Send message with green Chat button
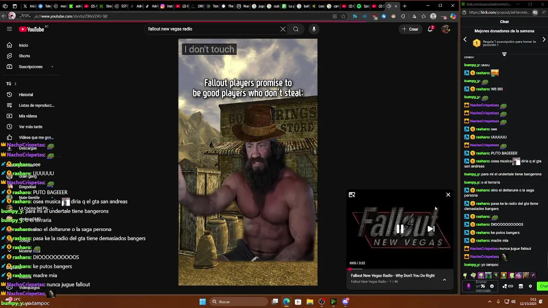This screenshot has width=548, height=308. [543, 286]
